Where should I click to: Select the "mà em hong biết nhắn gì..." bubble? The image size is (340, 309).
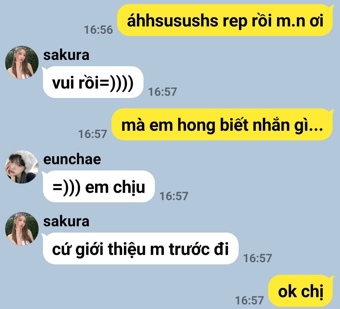pos(222,124)
